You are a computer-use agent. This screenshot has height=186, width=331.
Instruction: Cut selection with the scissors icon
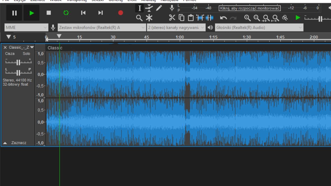pyautogui.click(x=172, y=18)
